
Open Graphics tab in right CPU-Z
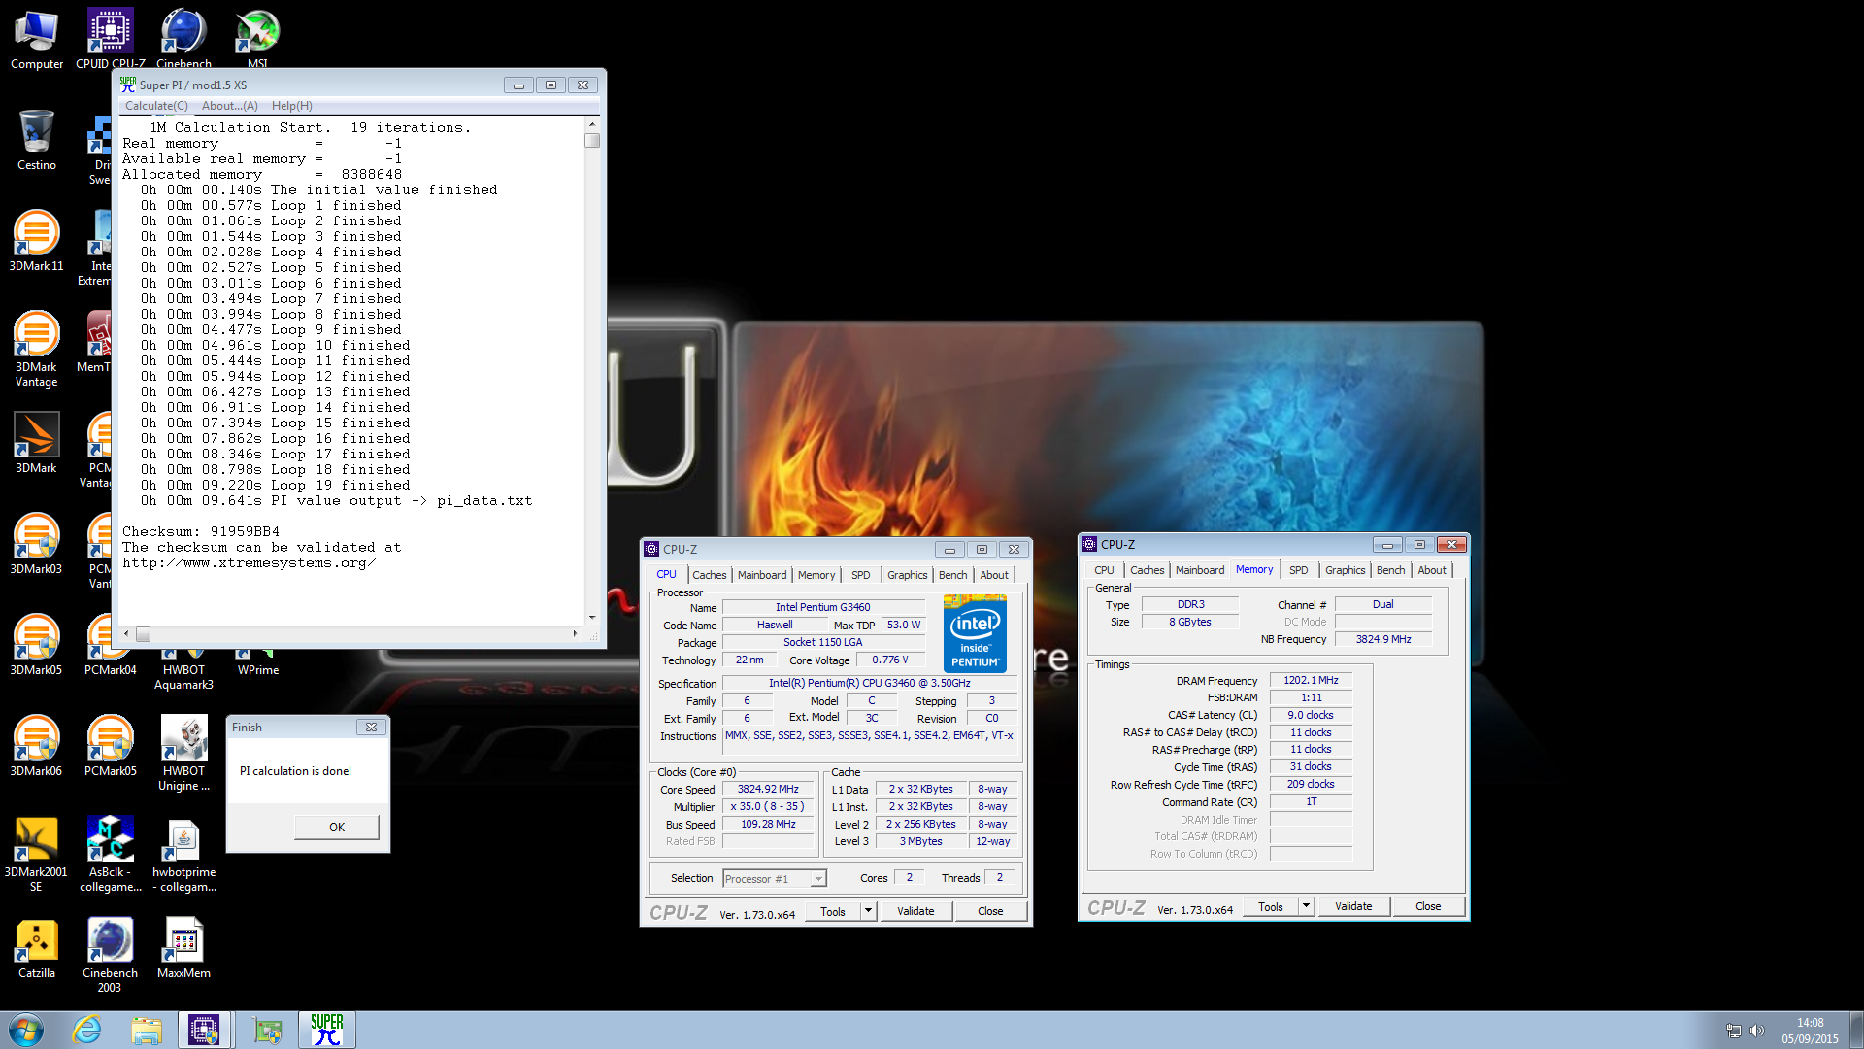1346,570
